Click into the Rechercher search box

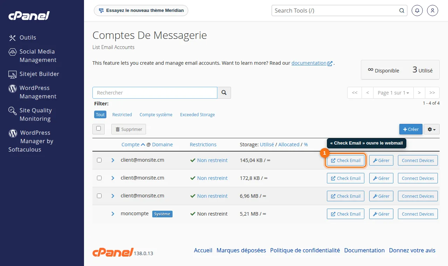point(155,93)
